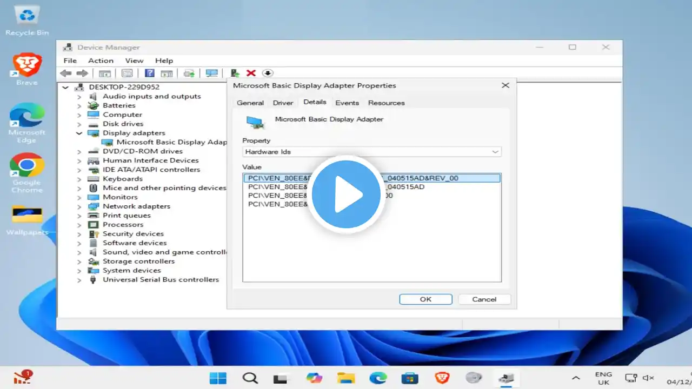The width and height of the screenshot is (692, 389).
Task: Open the Property dropdown showing Hardware Ids
Action: (x=372, y=152)
